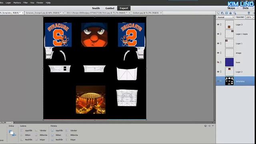
Task: Select the Expert edit mode
Action: click(124, 8)
